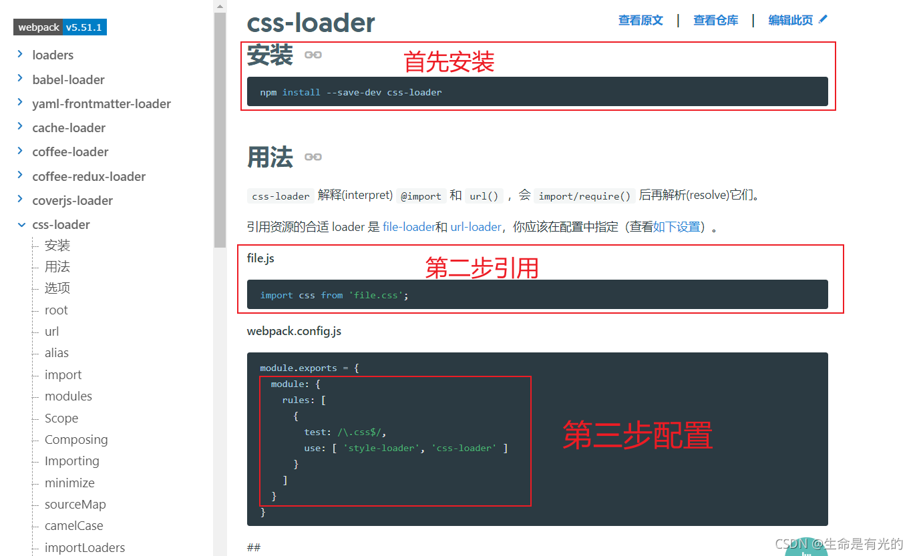
Task: Click the inline @import code snippet
Action: point(421,196)
